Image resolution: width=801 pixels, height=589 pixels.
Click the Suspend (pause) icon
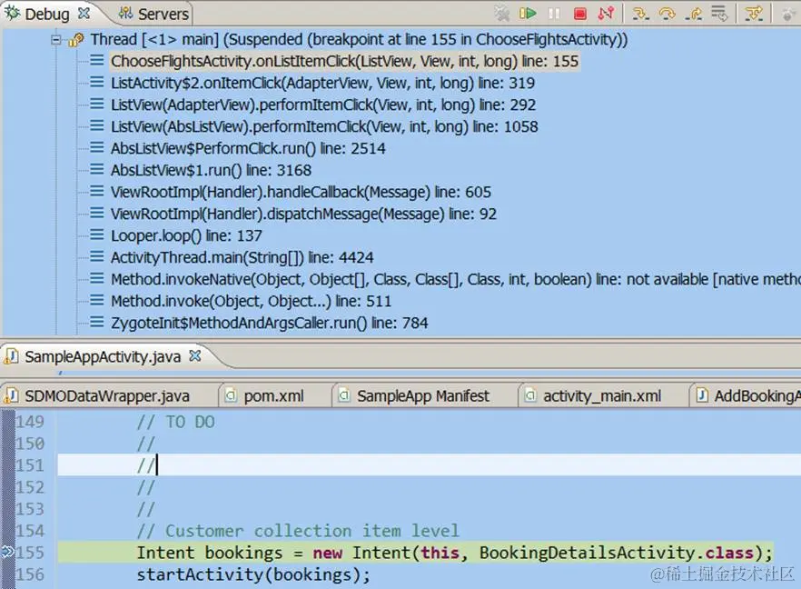(x=554, y=14)
